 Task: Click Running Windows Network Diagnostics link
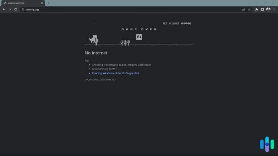pos(115,73)
